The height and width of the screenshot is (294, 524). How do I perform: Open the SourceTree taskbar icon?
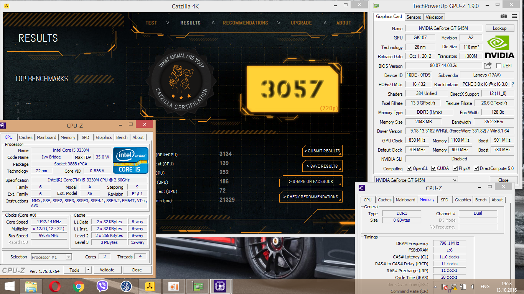(x=126, y=286)
